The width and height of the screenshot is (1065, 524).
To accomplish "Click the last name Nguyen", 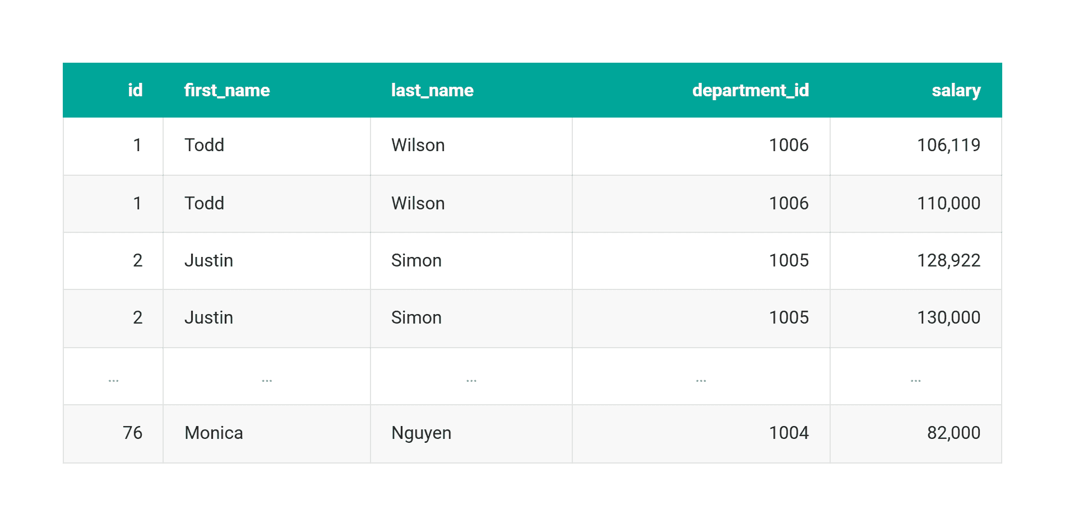I will coord(421,433).
